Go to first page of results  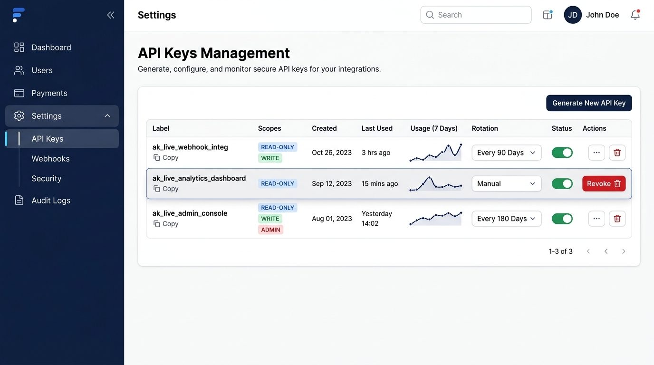coord(588,251)
